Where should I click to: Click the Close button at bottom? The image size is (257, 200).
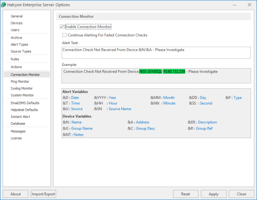pos(241,194)
